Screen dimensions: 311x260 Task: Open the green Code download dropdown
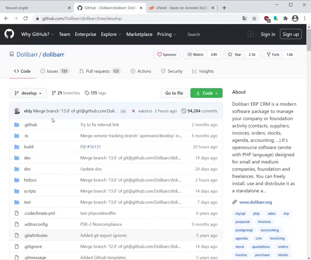[206, 93]
